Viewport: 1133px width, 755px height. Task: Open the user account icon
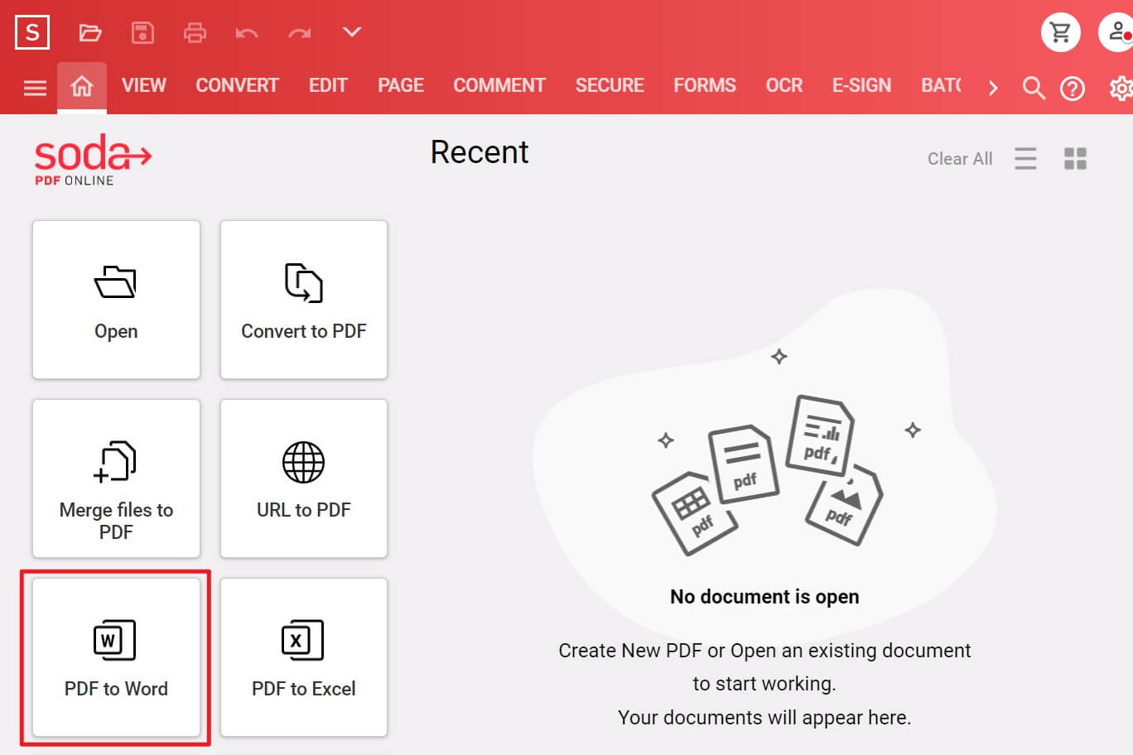(1117, 32)
